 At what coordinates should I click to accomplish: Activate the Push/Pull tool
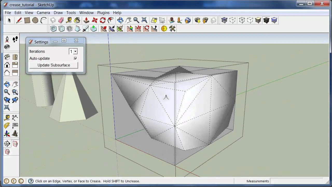coord(86,20)
